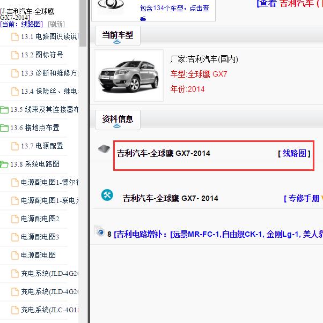Click 查看 吉利汽车 link at top

[x=290, y=3]
